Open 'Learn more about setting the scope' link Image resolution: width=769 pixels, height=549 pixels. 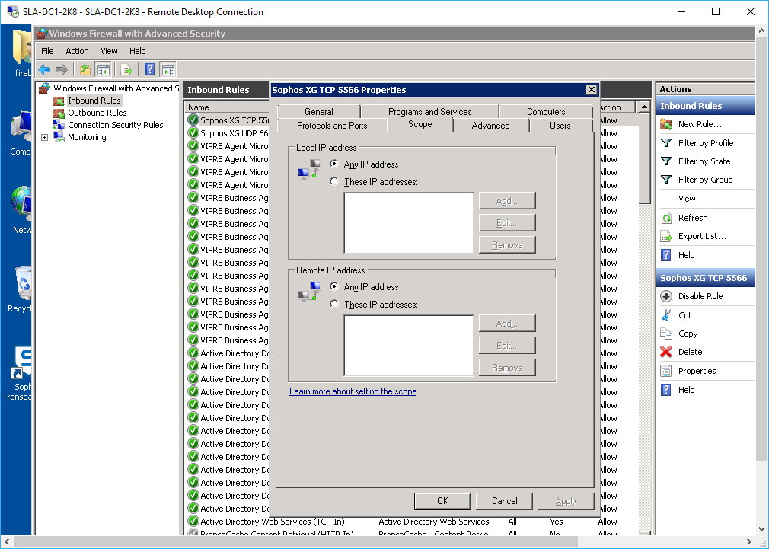tap(353, 391)
